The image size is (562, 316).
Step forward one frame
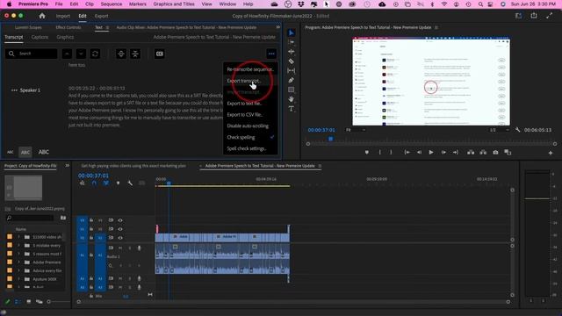(443, 152)
